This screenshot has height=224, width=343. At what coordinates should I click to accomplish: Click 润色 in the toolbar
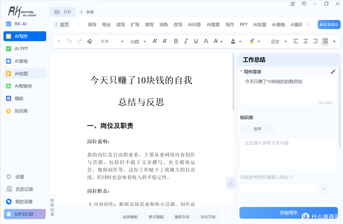coord(164,25)
